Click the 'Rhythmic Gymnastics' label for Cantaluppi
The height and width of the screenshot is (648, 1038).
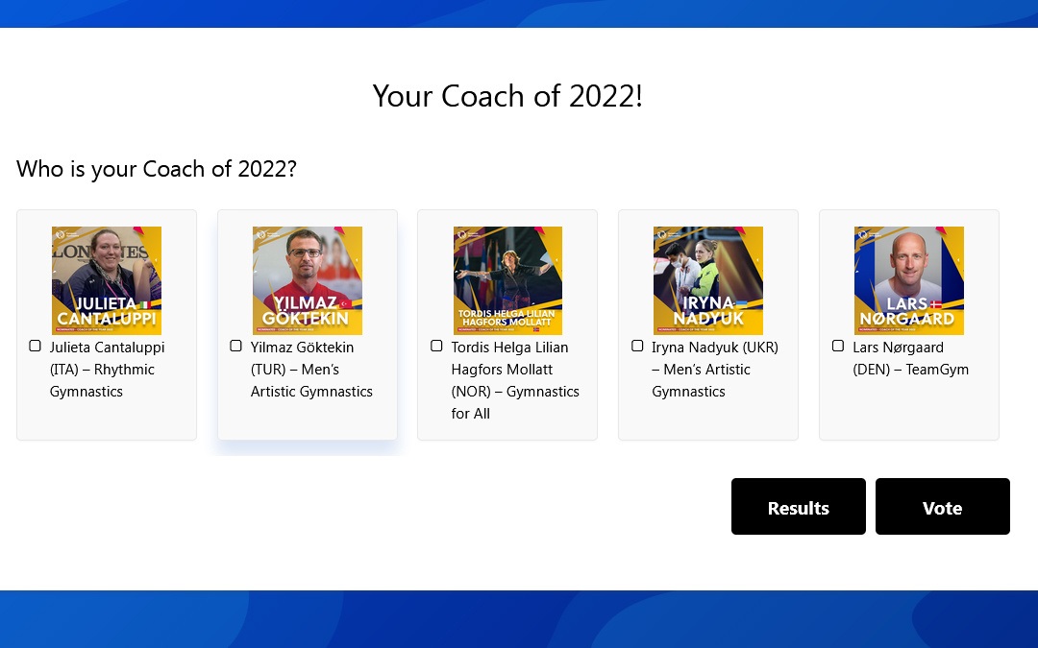click(x=102, y=380)
